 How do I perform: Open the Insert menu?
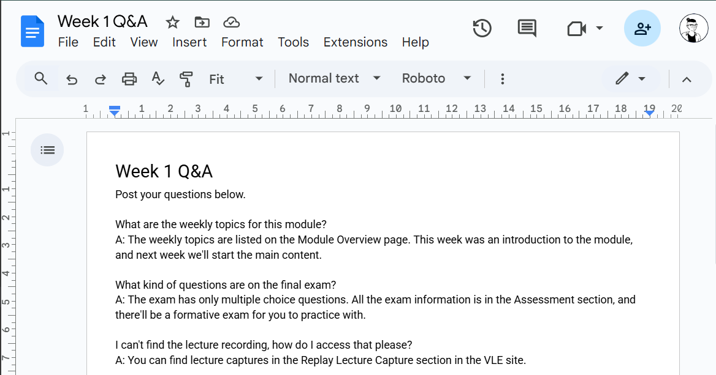click(x=189, y=42)
